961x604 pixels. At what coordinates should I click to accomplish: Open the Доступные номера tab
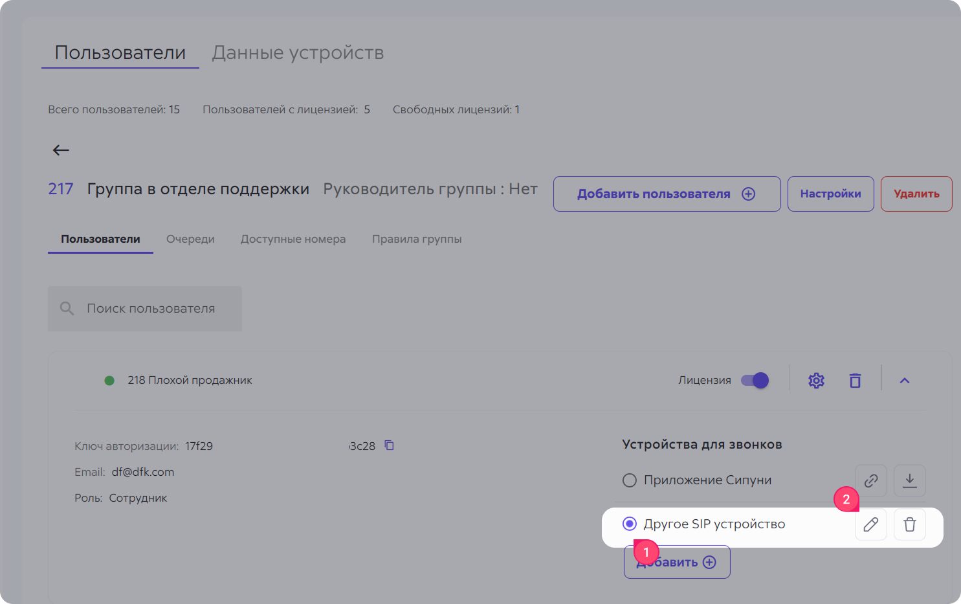pyautogui.click(x=293, y=239)
